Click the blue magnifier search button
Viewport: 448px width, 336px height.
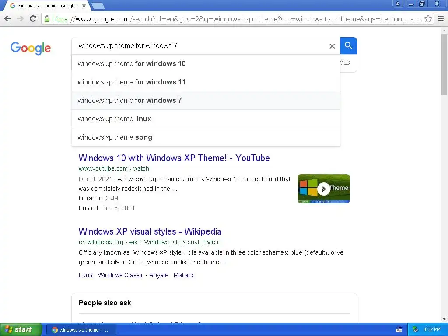348,45
